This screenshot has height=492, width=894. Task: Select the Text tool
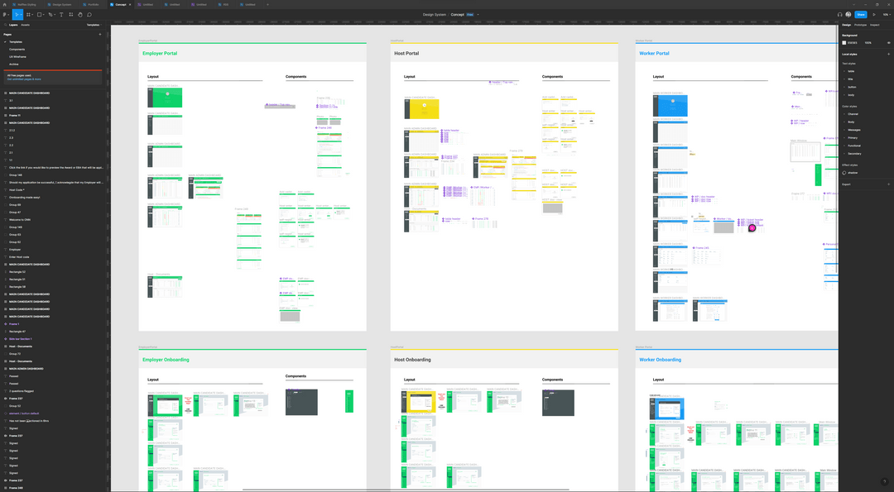(60, 14)
